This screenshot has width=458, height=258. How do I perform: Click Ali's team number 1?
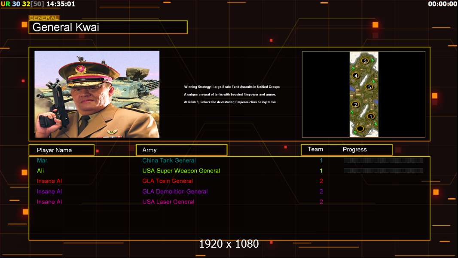pos(321,171)
